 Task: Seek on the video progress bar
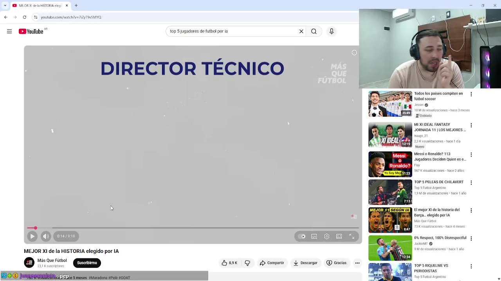(x=193, y=228)
